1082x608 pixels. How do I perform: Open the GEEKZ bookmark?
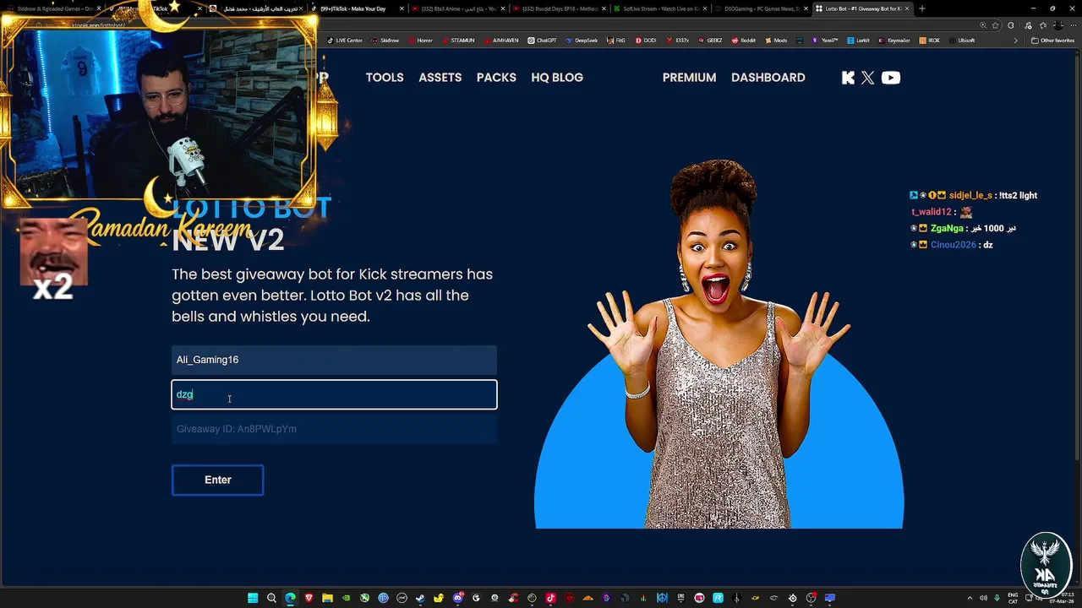point(709,41)
